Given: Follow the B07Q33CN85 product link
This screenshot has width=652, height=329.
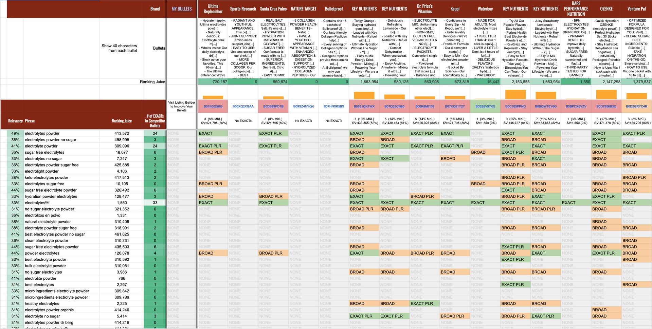Looking at the screenshot, I should click(394, 106).
